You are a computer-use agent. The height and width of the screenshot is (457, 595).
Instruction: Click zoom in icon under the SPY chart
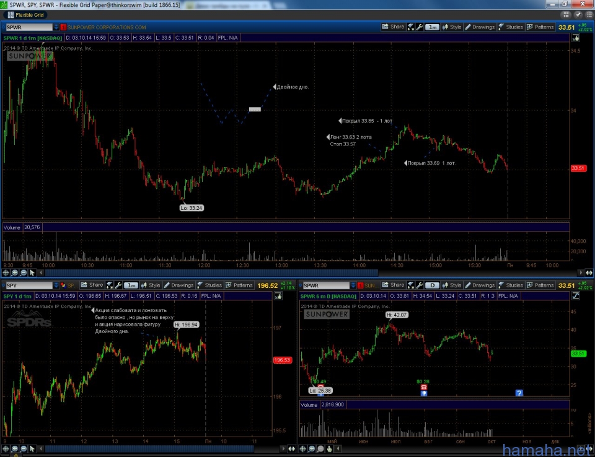point(14,449)
